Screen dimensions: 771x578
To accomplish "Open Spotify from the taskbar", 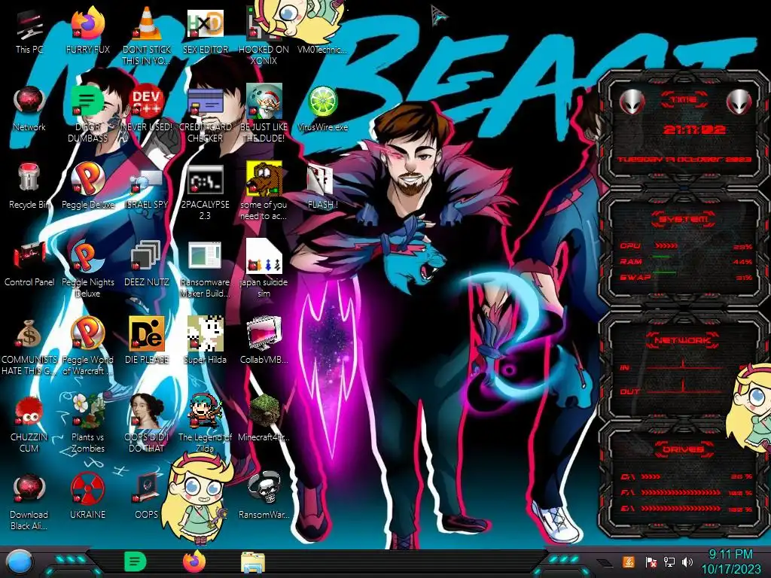I will tap(136, 562).
